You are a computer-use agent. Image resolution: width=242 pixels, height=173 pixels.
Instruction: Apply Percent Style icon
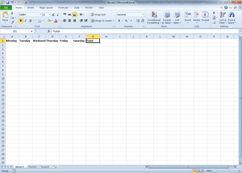pos(126,20)
